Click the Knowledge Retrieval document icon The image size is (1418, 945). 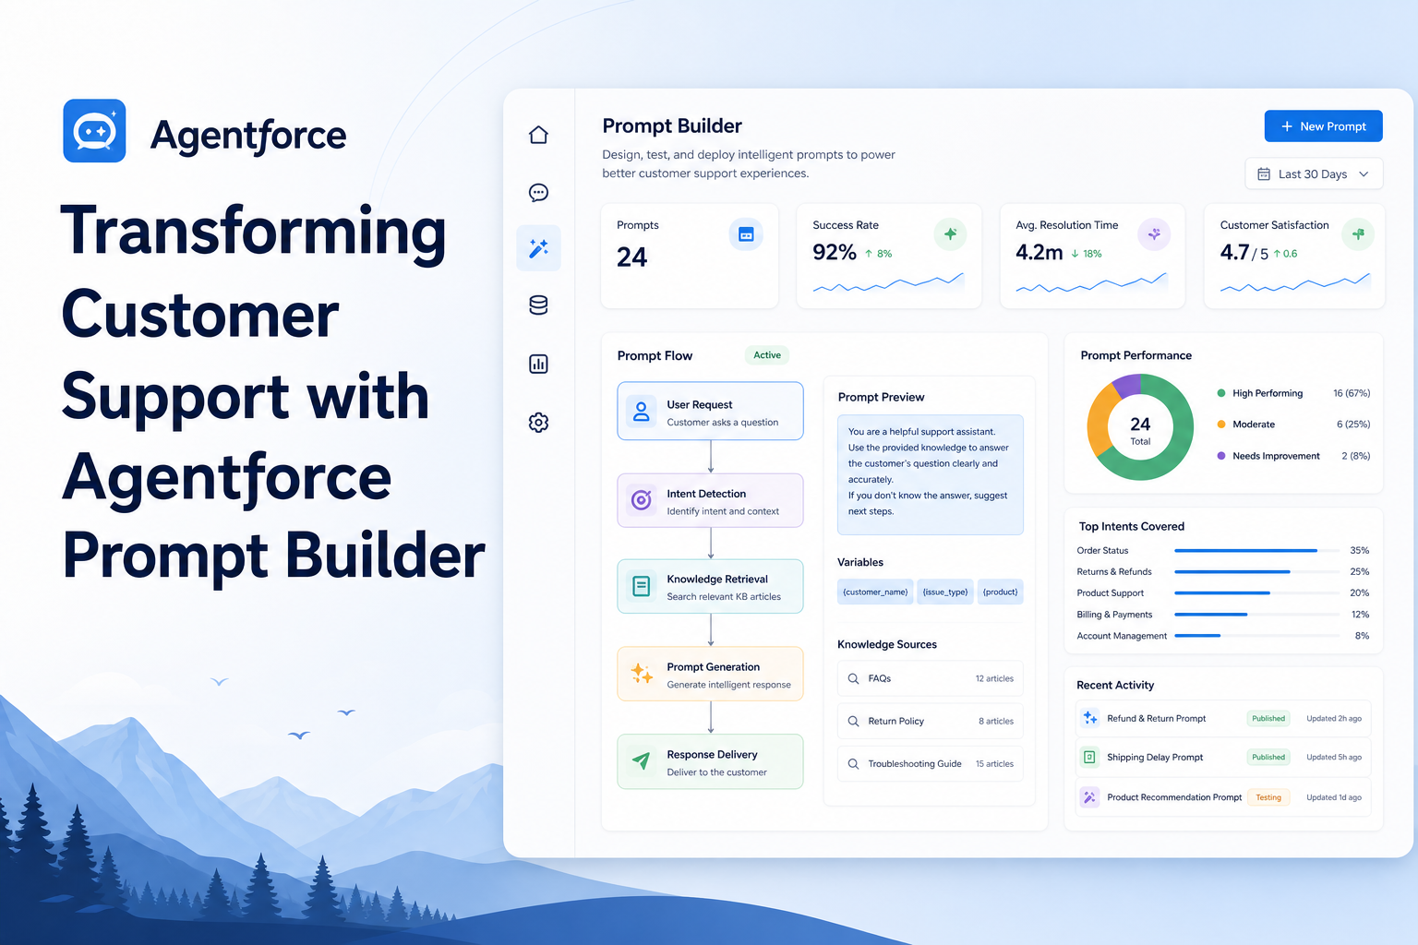click(x=641, y=586)
